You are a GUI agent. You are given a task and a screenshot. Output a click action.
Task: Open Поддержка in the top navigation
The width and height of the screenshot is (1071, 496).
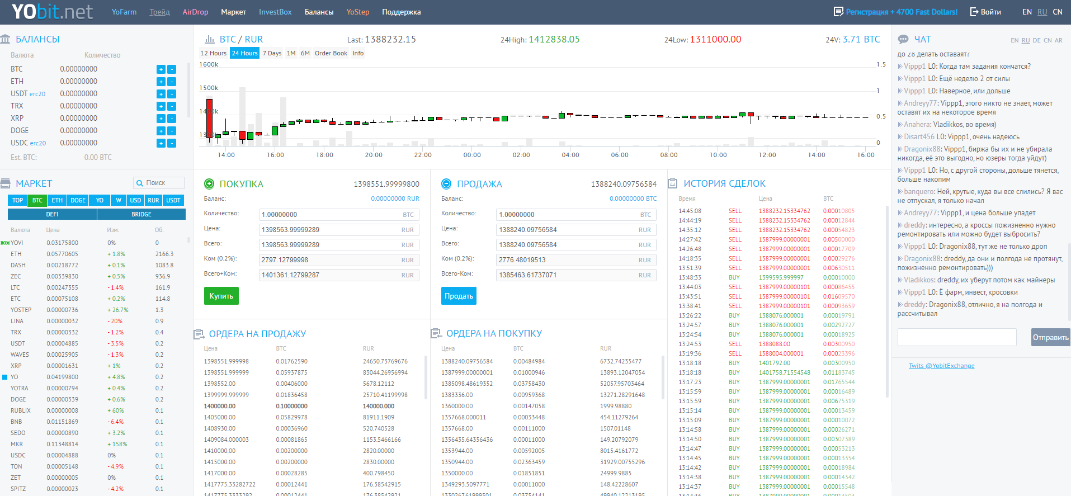pos(402,12)
